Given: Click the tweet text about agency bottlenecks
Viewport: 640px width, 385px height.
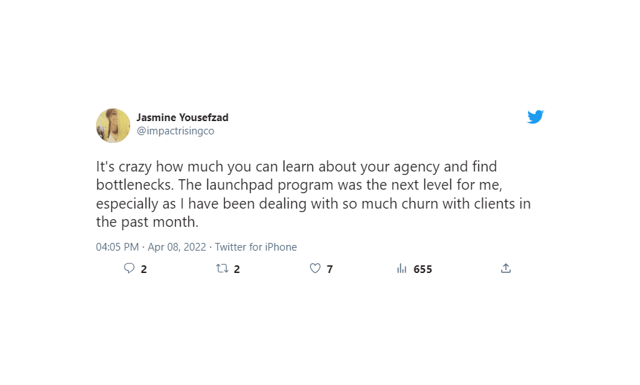Looking at the screenshot, I should (x=313, y=194).
